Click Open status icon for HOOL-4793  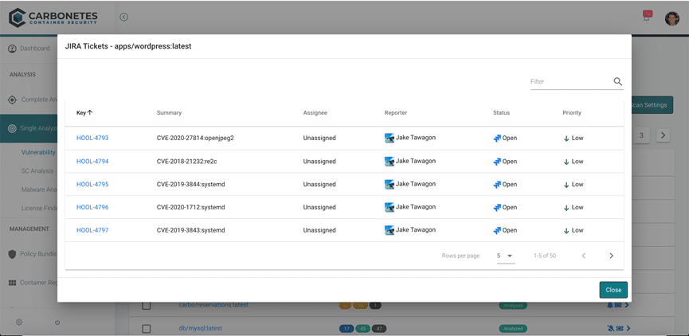[497, 139]
